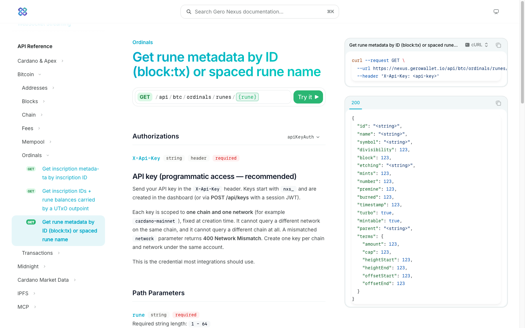The image size is (525, 328).
Task: Click the ⌘K shortcut hint
Action: point(331,12)
